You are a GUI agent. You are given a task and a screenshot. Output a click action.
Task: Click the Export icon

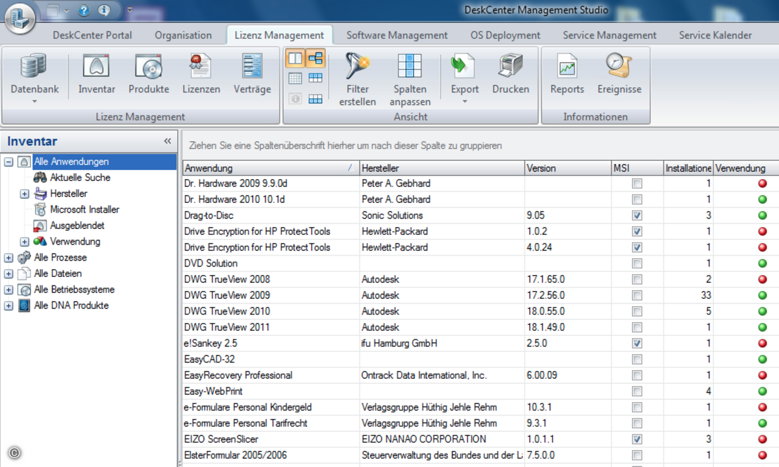coord(464,67)
